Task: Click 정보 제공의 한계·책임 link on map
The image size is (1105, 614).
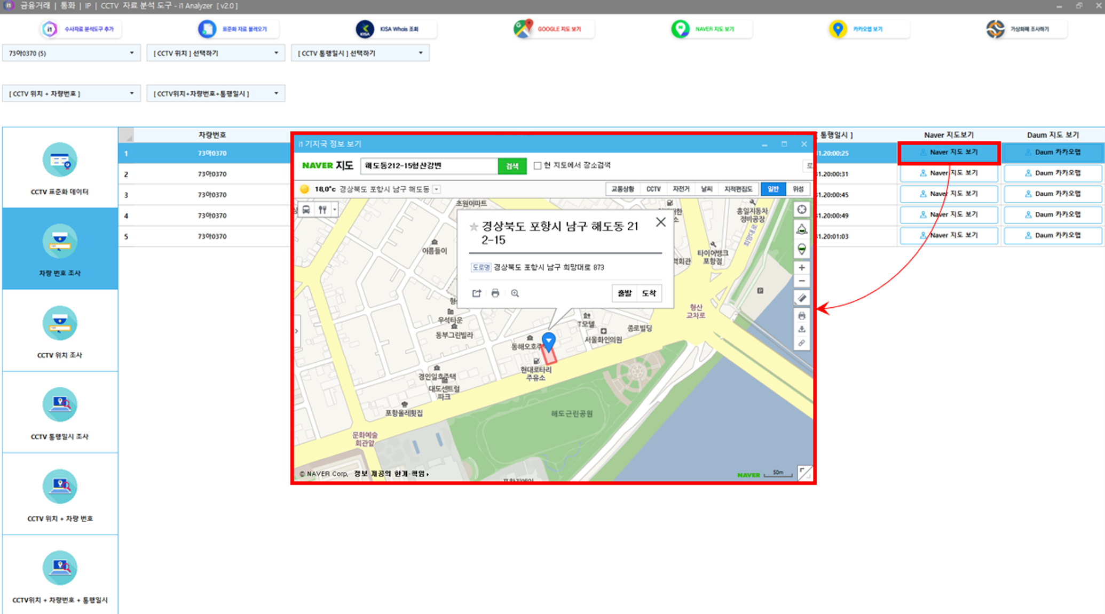Action: tap(391, 473)
